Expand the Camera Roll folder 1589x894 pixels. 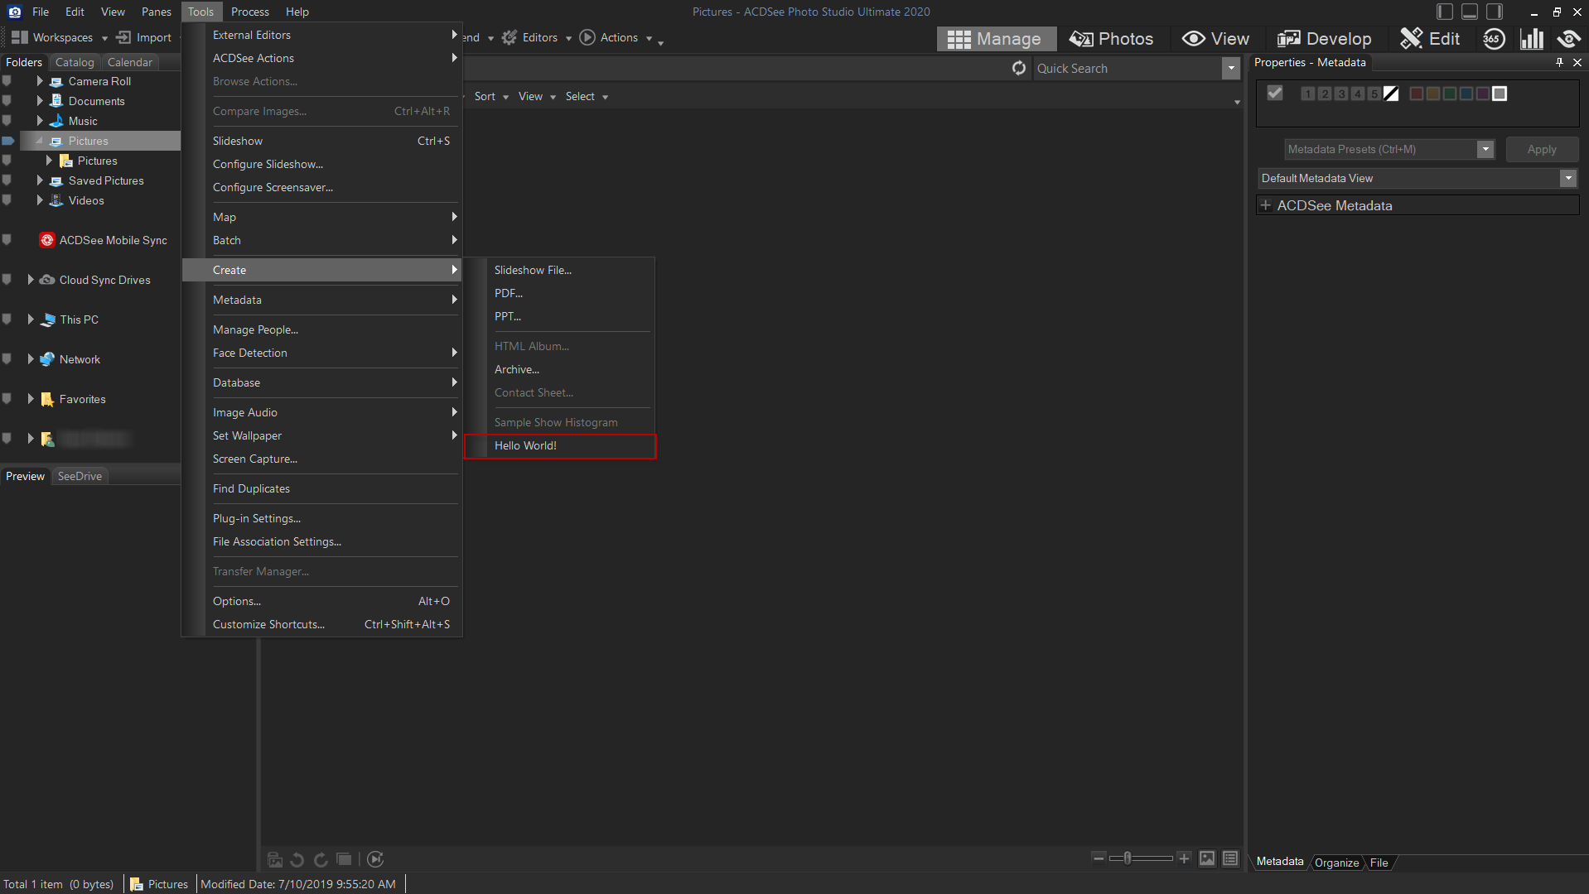click(x=40, y=81)
